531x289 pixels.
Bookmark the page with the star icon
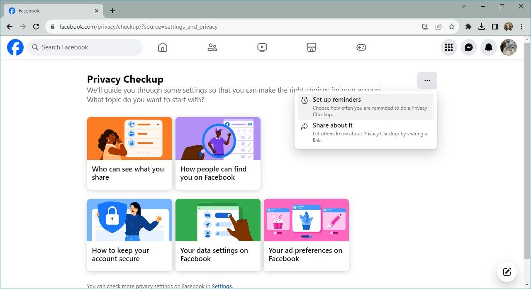[451, 26]
